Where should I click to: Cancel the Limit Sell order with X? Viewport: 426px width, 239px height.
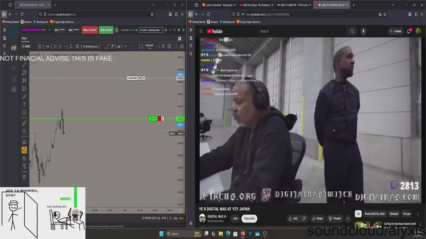pos(144,78)
